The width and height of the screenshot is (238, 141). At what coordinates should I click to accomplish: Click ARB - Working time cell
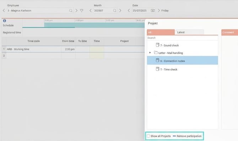(x=33, y=49)
